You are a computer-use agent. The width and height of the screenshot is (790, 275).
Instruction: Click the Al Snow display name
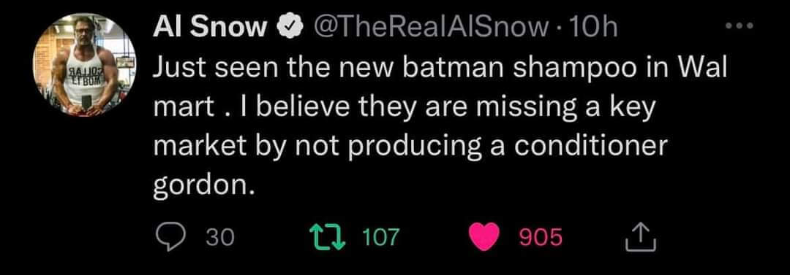[210, 29]
